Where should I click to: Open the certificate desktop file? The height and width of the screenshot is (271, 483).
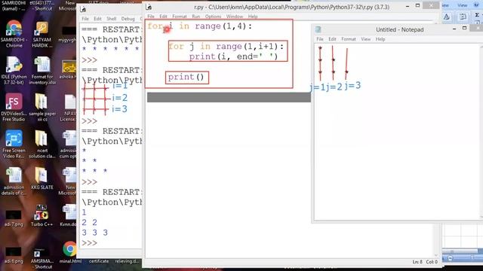tap(99, 261)
